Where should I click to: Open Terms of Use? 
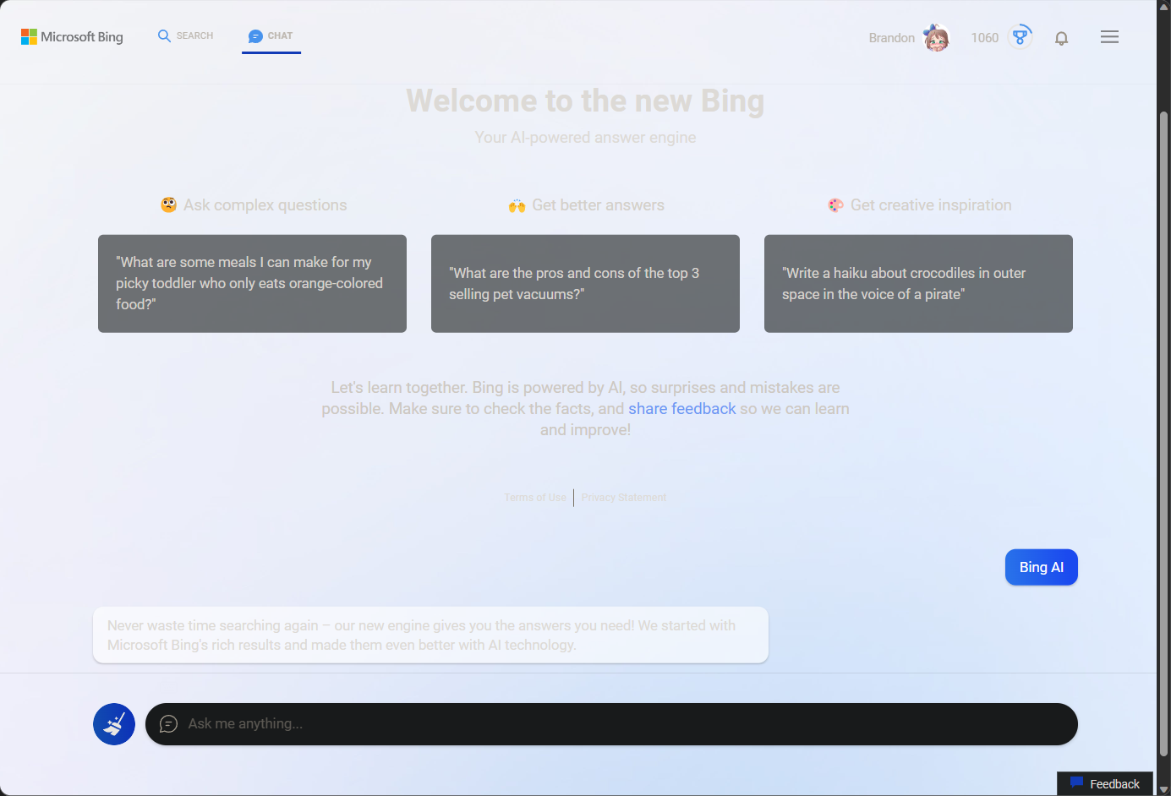click(x=534, y=497)
